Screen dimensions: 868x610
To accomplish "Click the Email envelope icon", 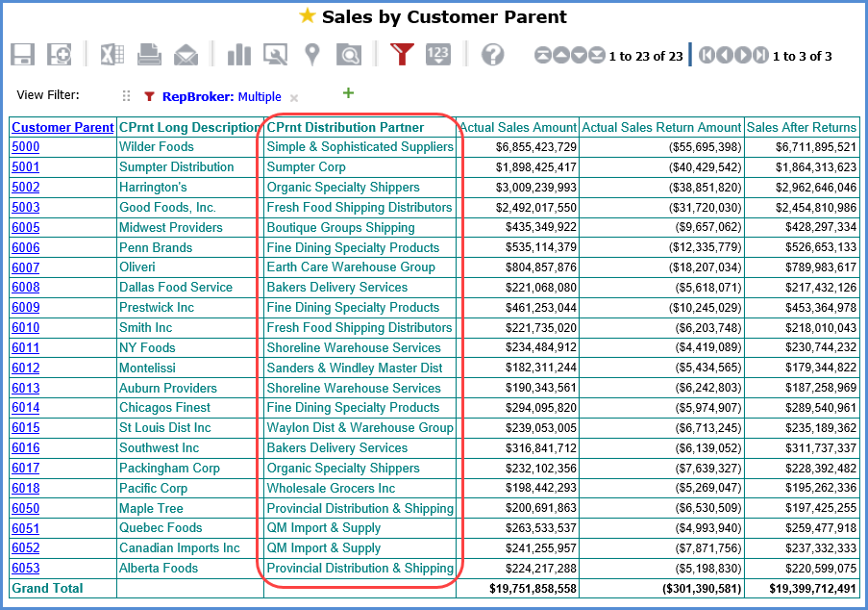I will [x=186, y=55].
